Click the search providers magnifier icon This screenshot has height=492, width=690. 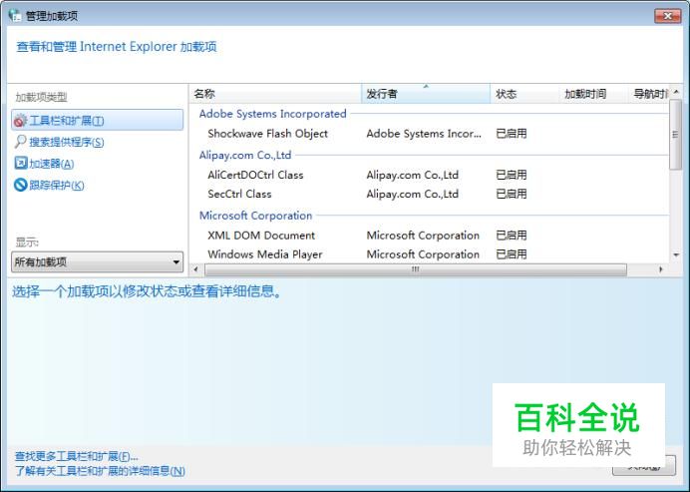click(20, 142)
